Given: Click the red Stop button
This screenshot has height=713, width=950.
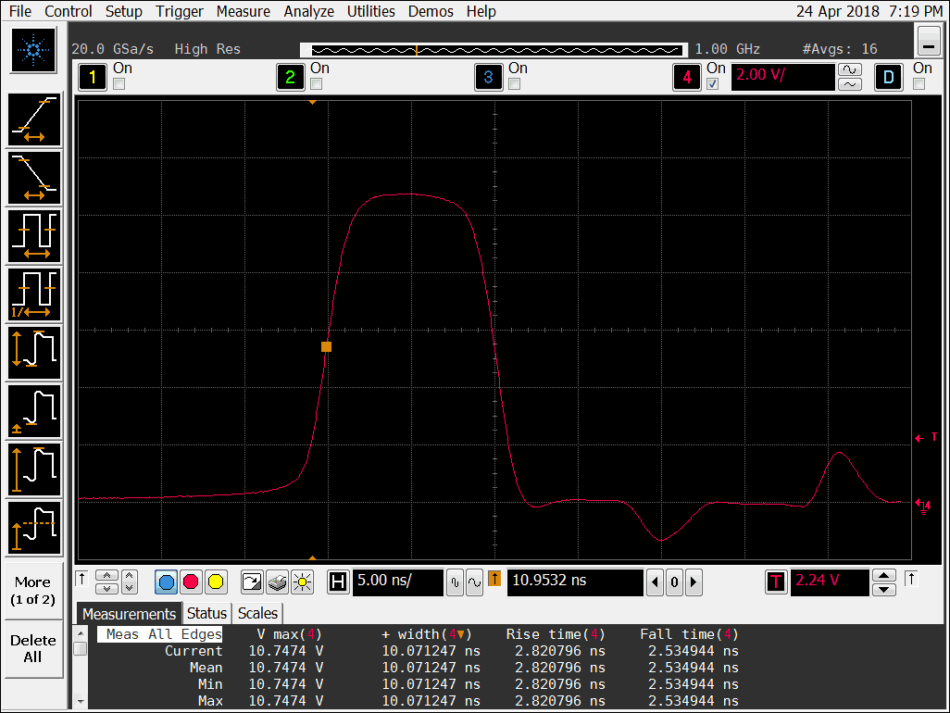Looking at the screenshot, I should pos(191,582).
